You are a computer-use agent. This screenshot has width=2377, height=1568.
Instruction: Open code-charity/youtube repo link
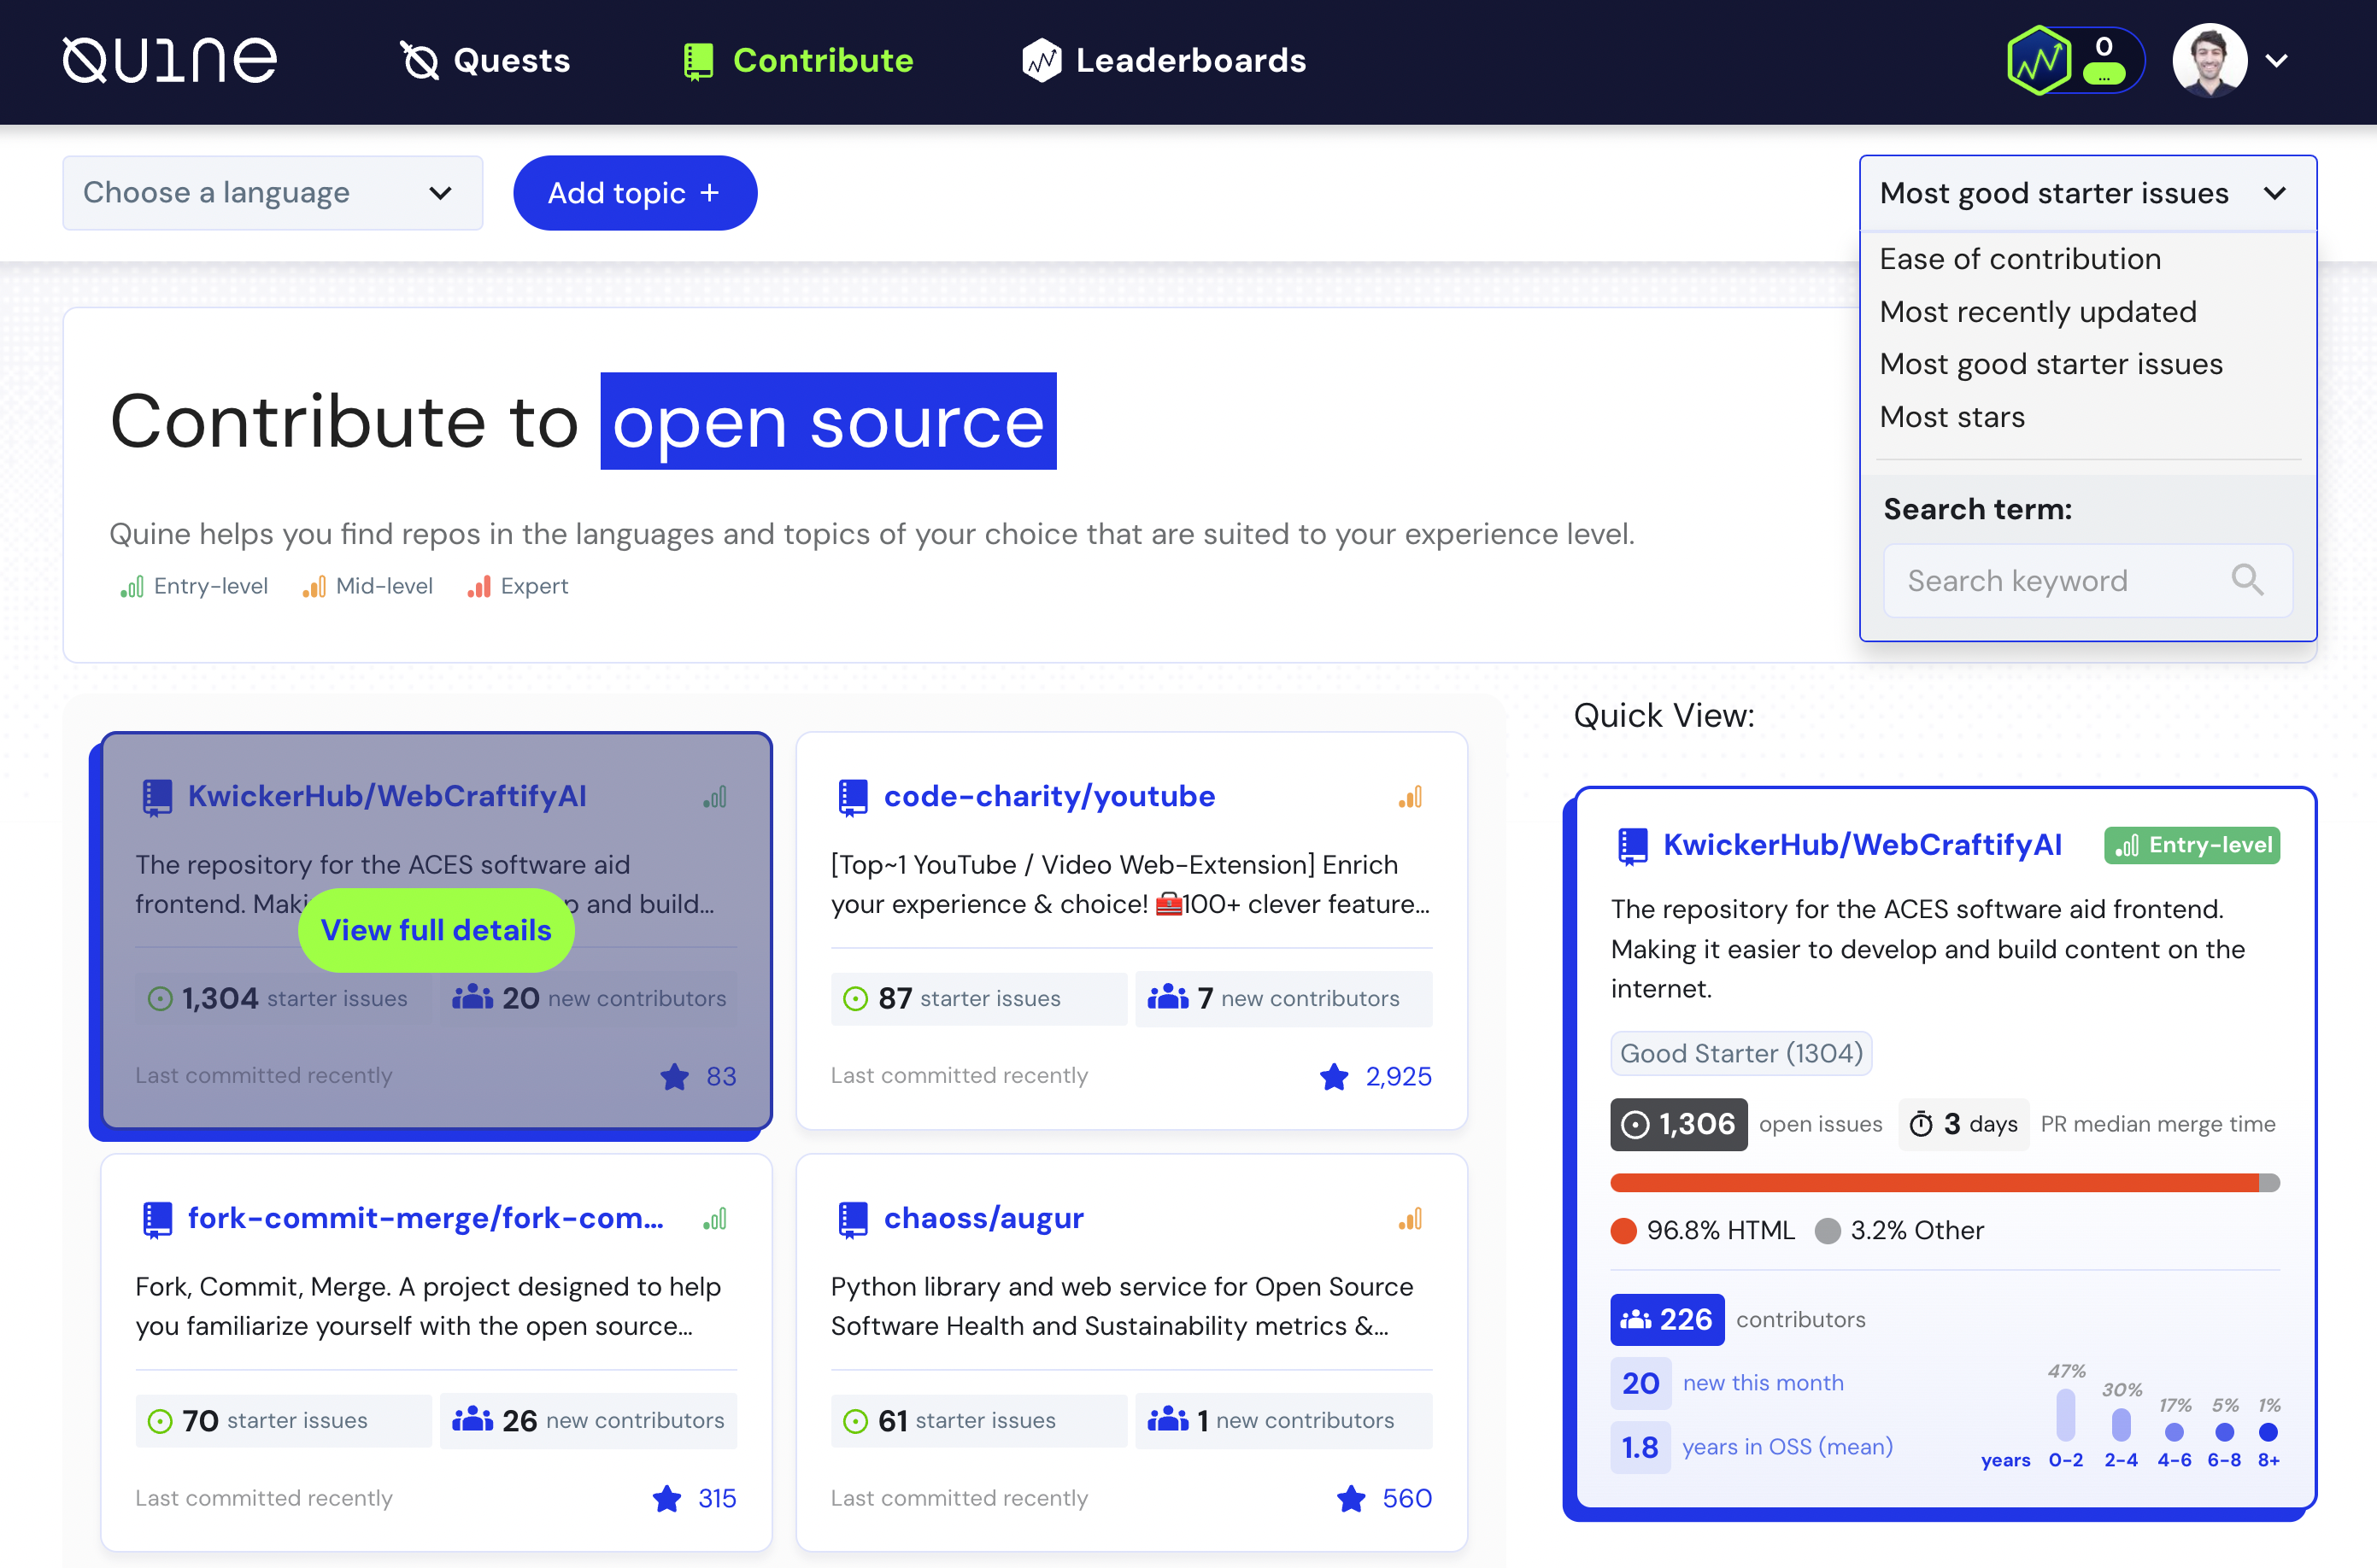click(x=1049, y=796)
